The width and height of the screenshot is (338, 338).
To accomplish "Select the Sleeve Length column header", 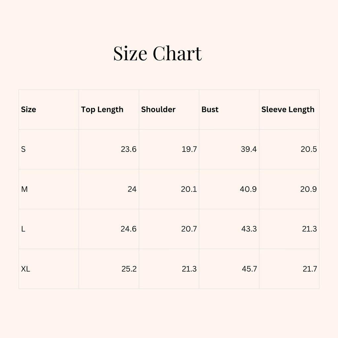I will [x=288, y=110].
